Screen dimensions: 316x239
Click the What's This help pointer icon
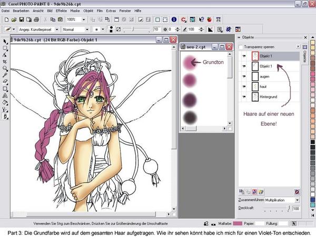[201, 19]
